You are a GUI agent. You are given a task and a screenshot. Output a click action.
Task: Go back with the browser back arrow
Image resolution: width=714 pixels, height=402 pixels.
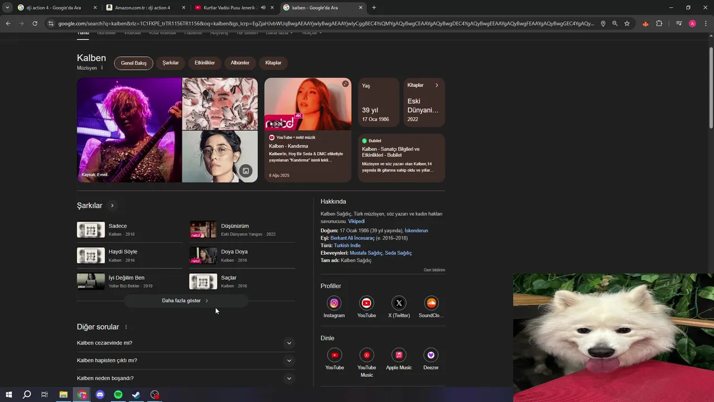tap(8, 23)
